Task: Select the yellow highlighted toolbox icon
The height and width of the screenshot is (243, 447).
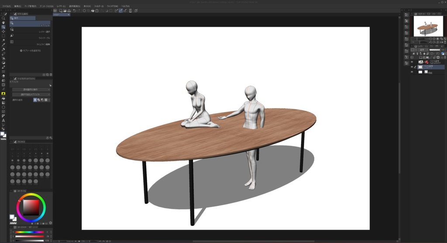Action: pyautogui.click(x=3, y=94)
